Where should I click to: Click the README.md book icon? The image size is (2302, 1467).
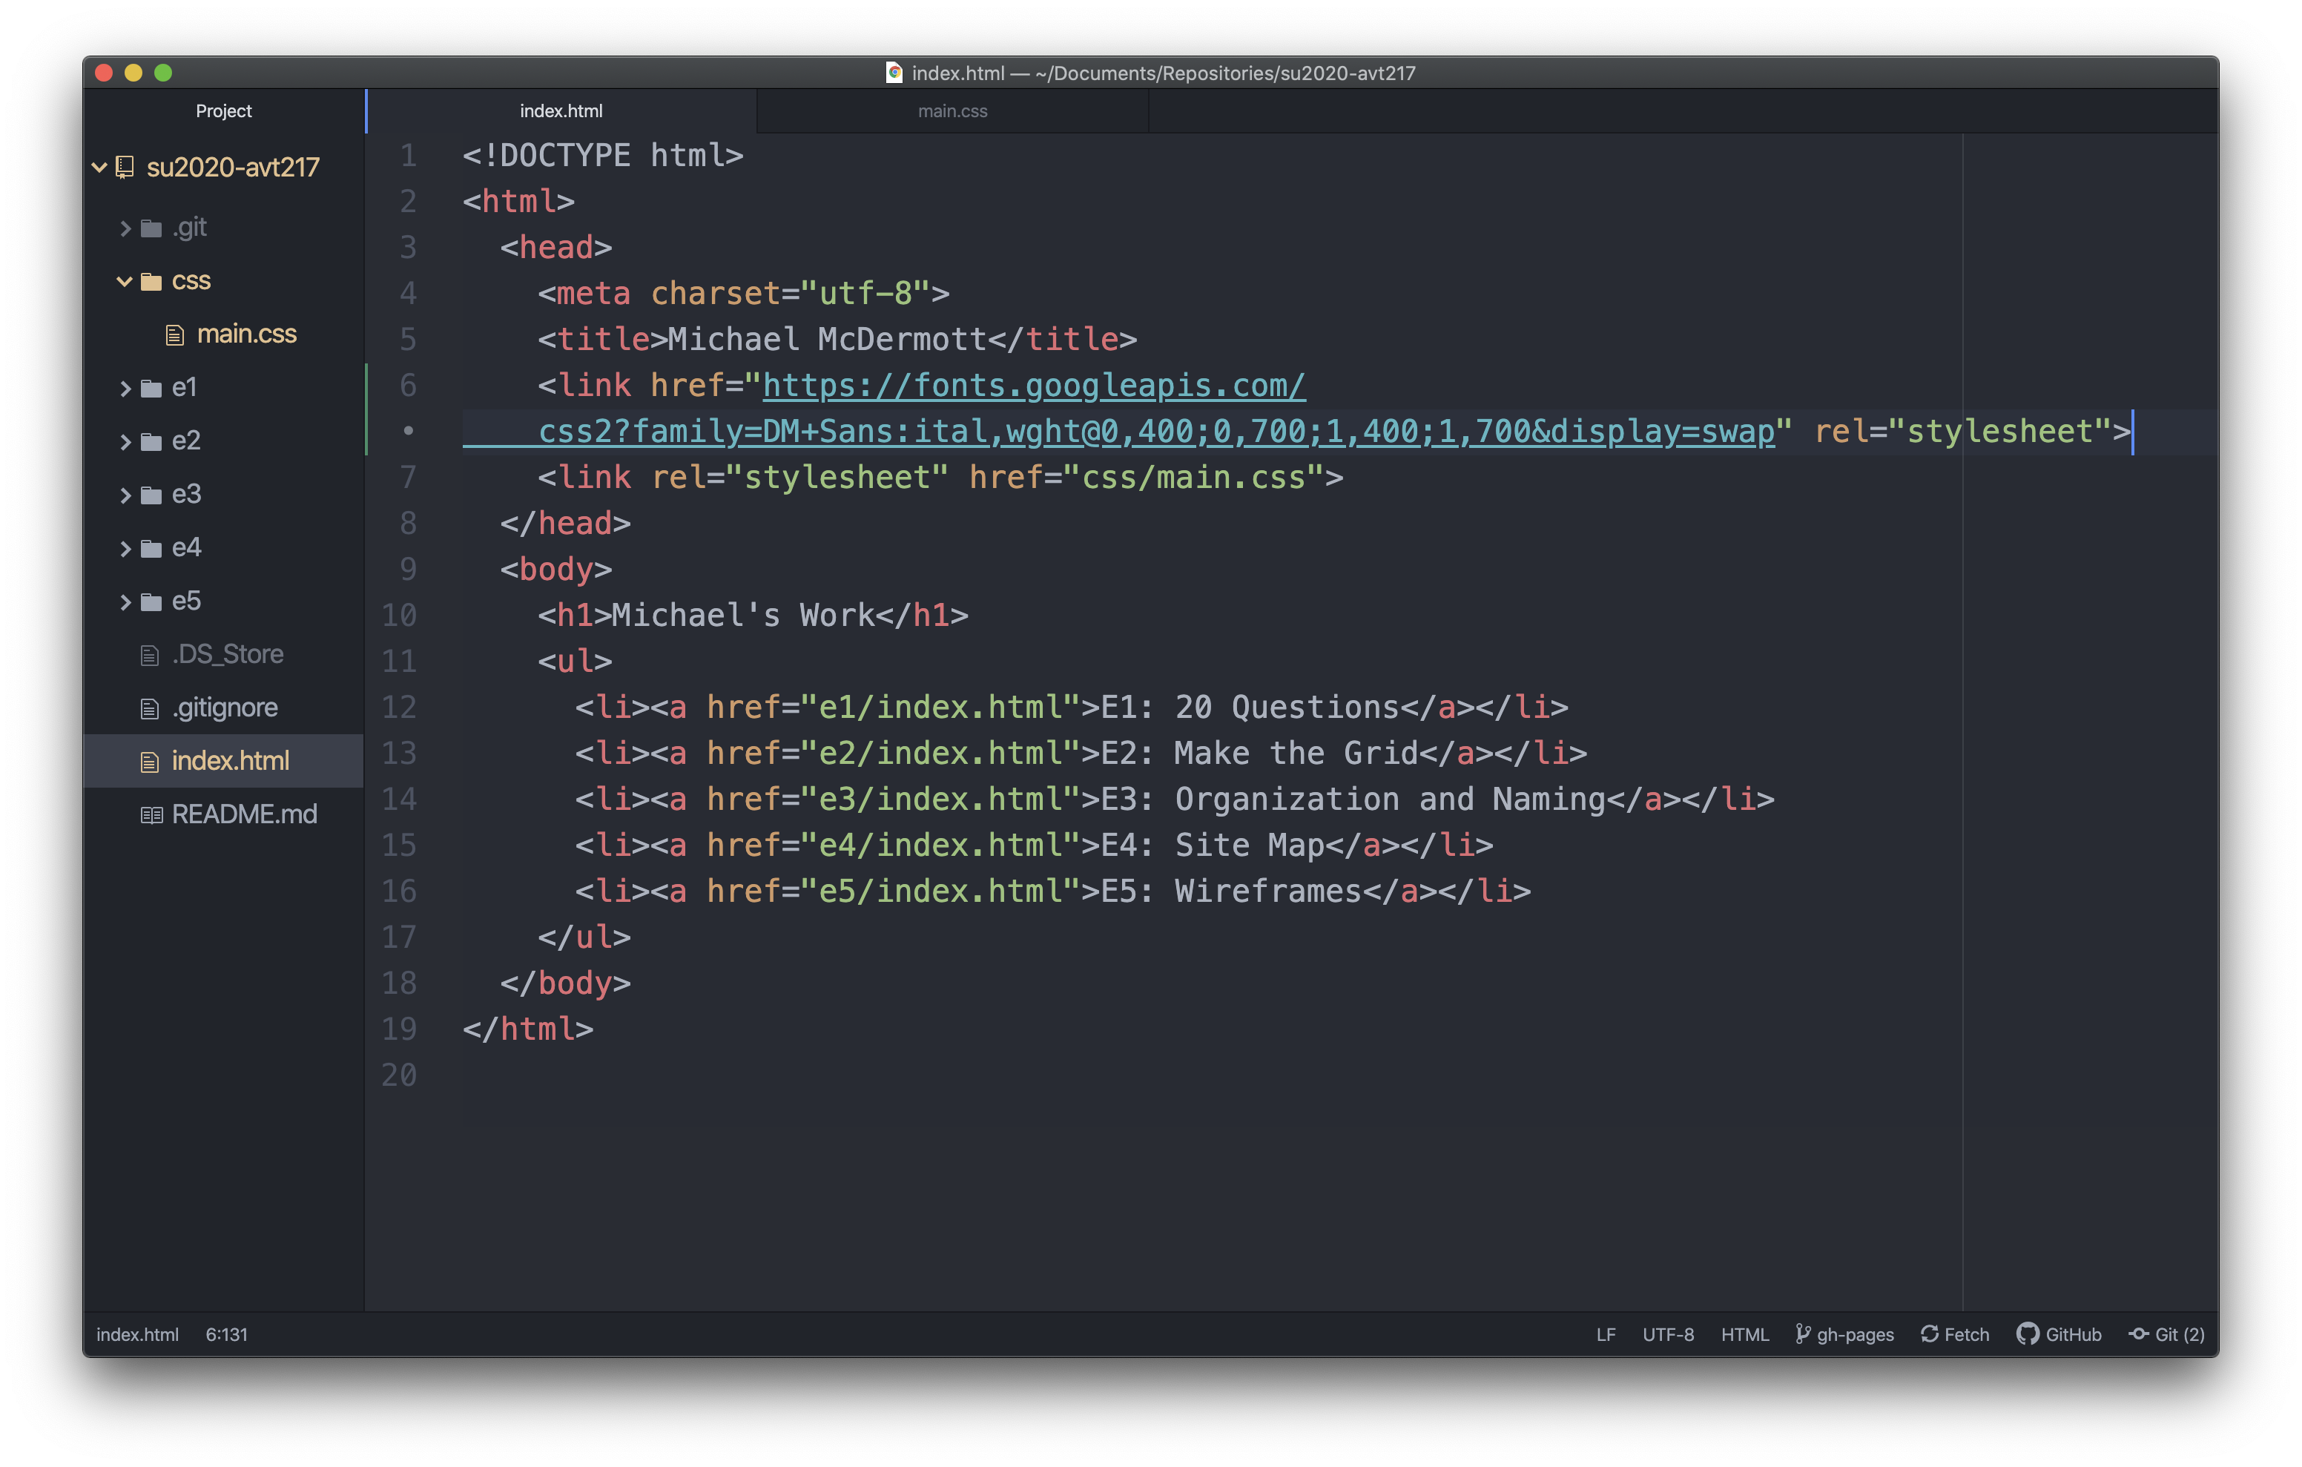click(x=151, y=815)
